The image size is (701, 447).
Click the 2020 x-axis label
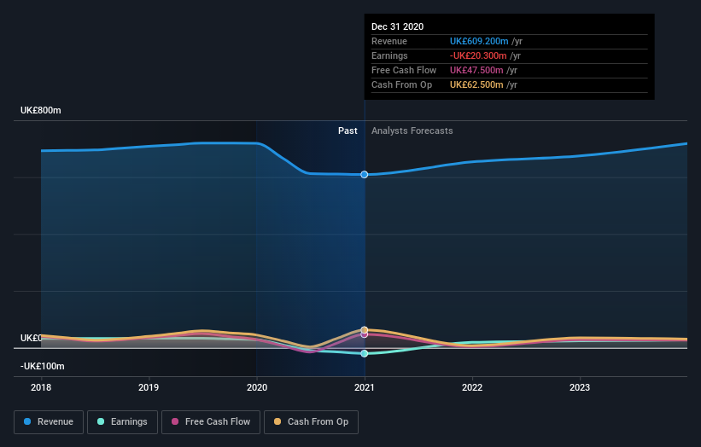pyautogui.click(x=257, y=387)
